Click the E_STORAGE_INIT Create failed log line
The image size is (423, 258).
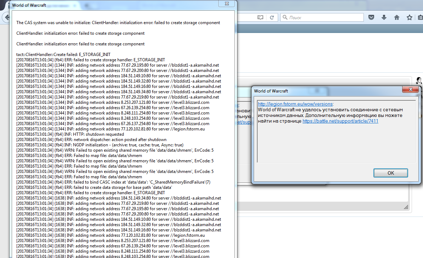click(x=63, y=55)
